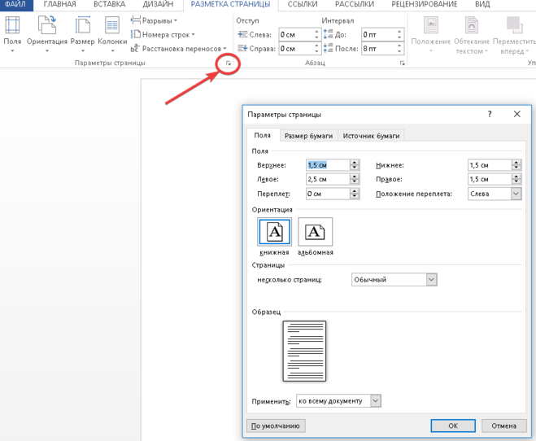The width and height of the screenshot is (536, 441).
Task: Adjust the Переплет gutter stepper
Action: (355, 194)
